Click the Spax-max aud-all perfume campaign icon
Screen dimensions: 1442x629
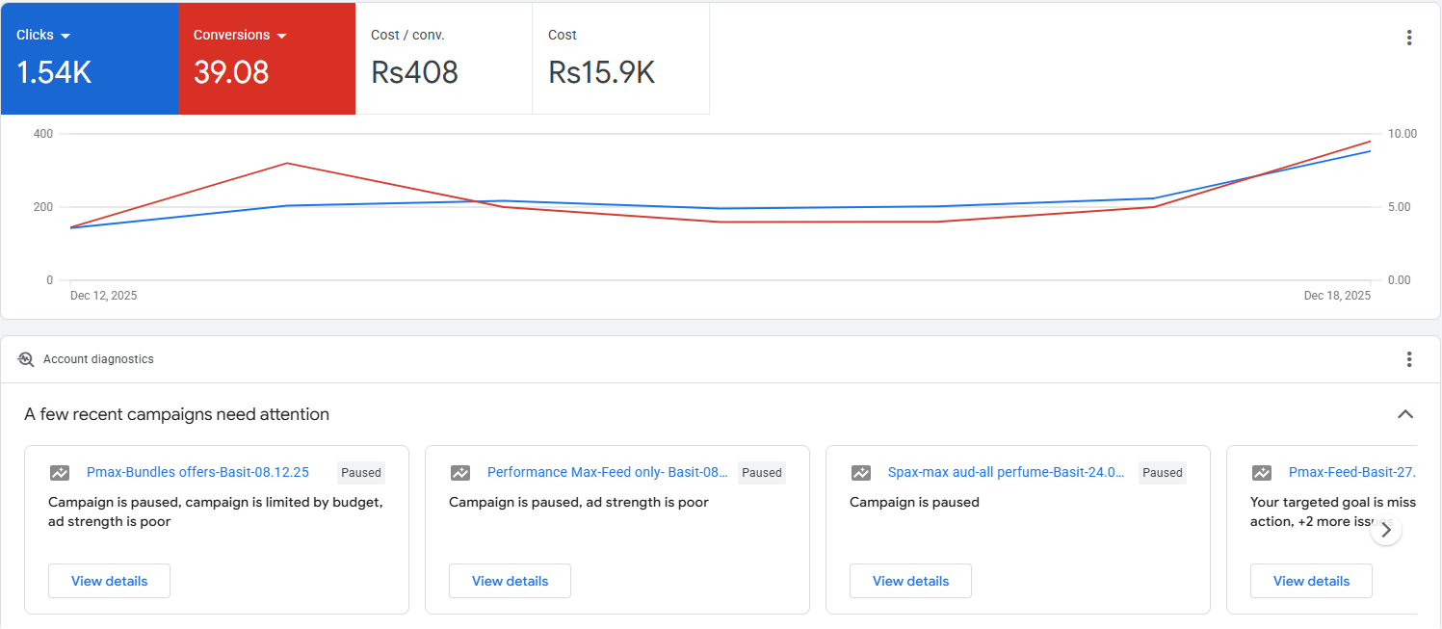[861, 473]
